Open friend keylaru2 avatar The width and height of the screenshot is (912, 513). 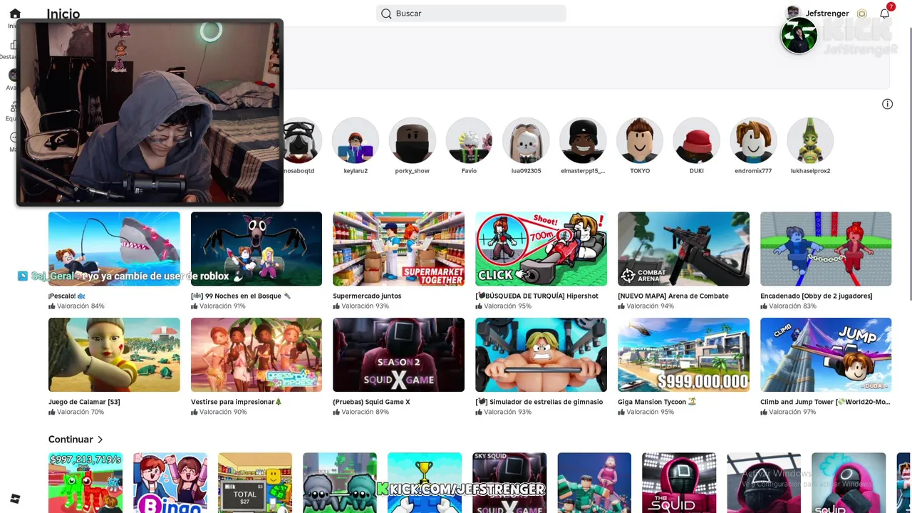click(x=356, y=140)
